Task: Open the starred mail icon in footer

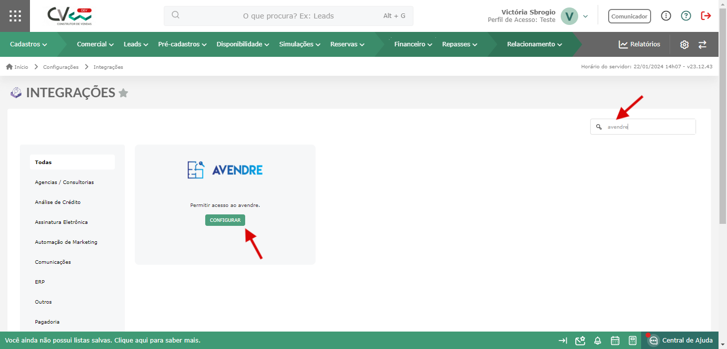Action: point(580,341)
